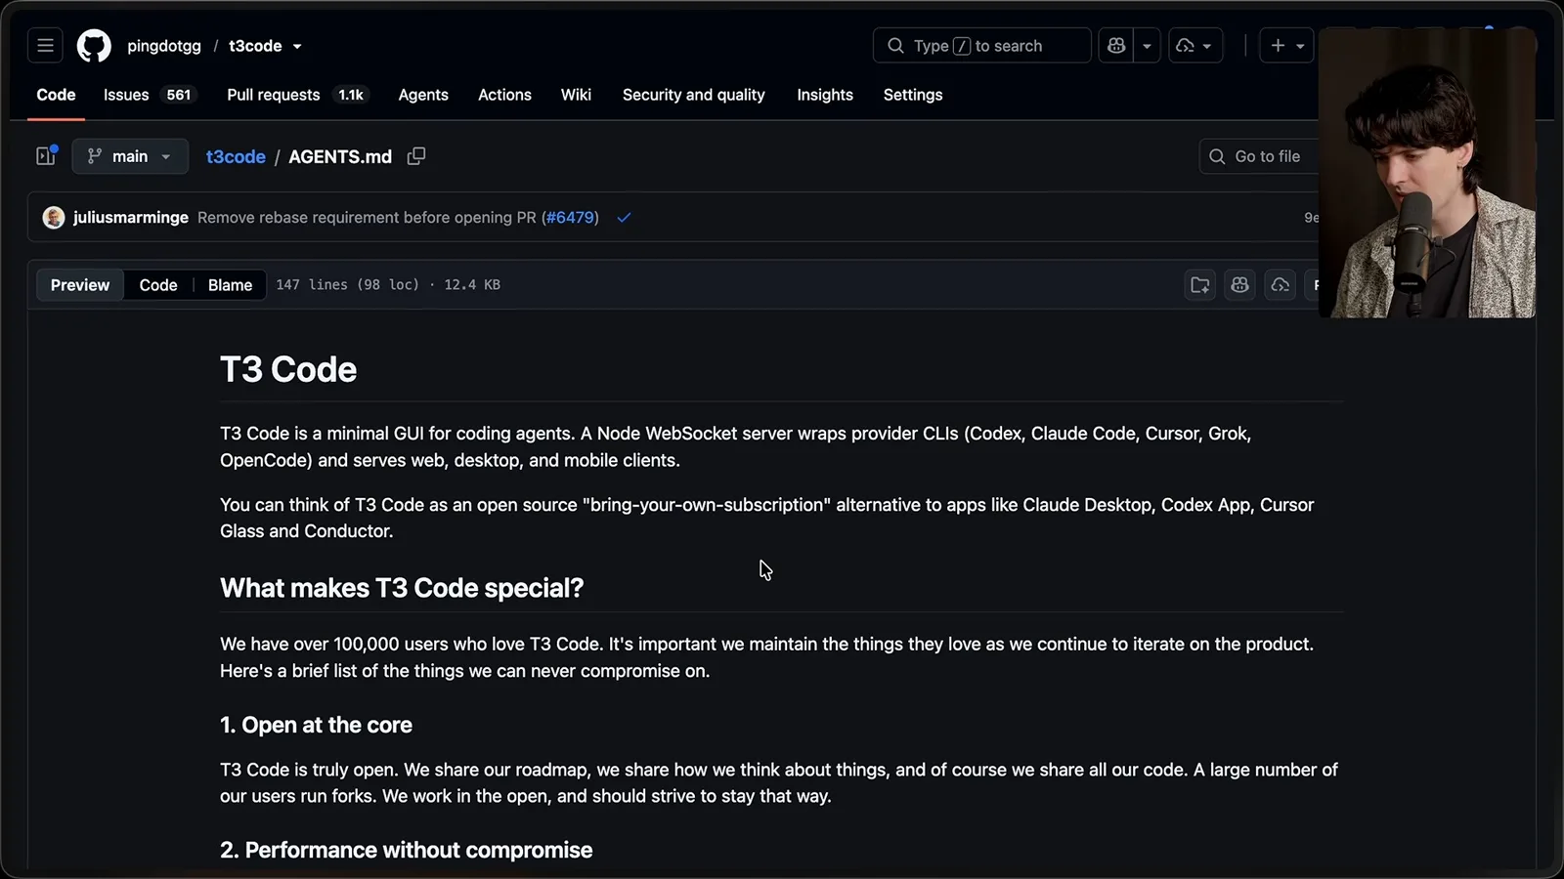Switch file view to Code
The image size is (1564, 879).
point(158,285)
